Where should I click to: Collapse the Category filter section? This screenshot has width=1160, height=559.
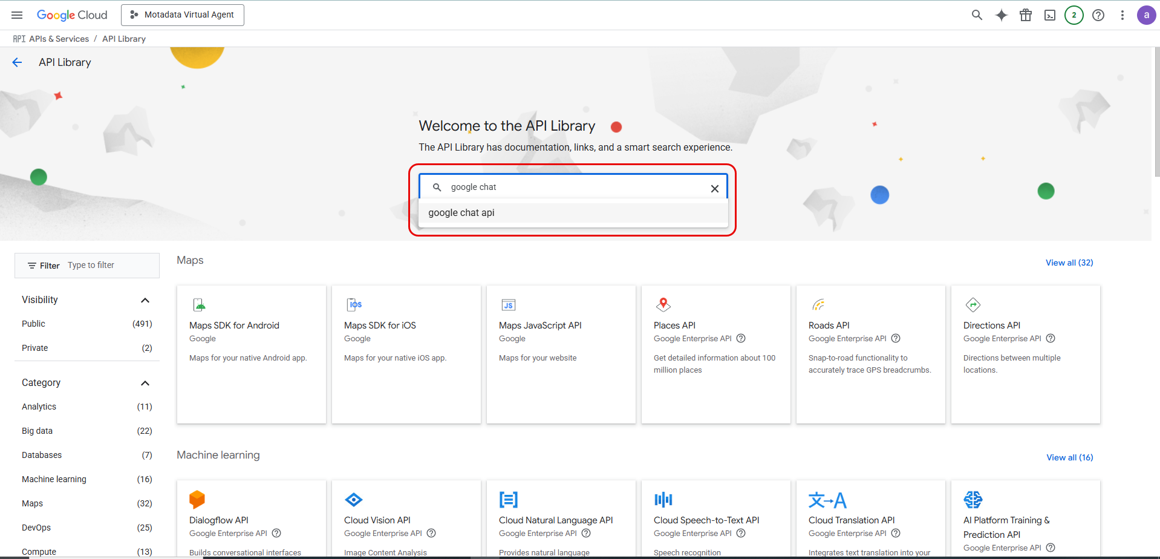click(145, 382)
